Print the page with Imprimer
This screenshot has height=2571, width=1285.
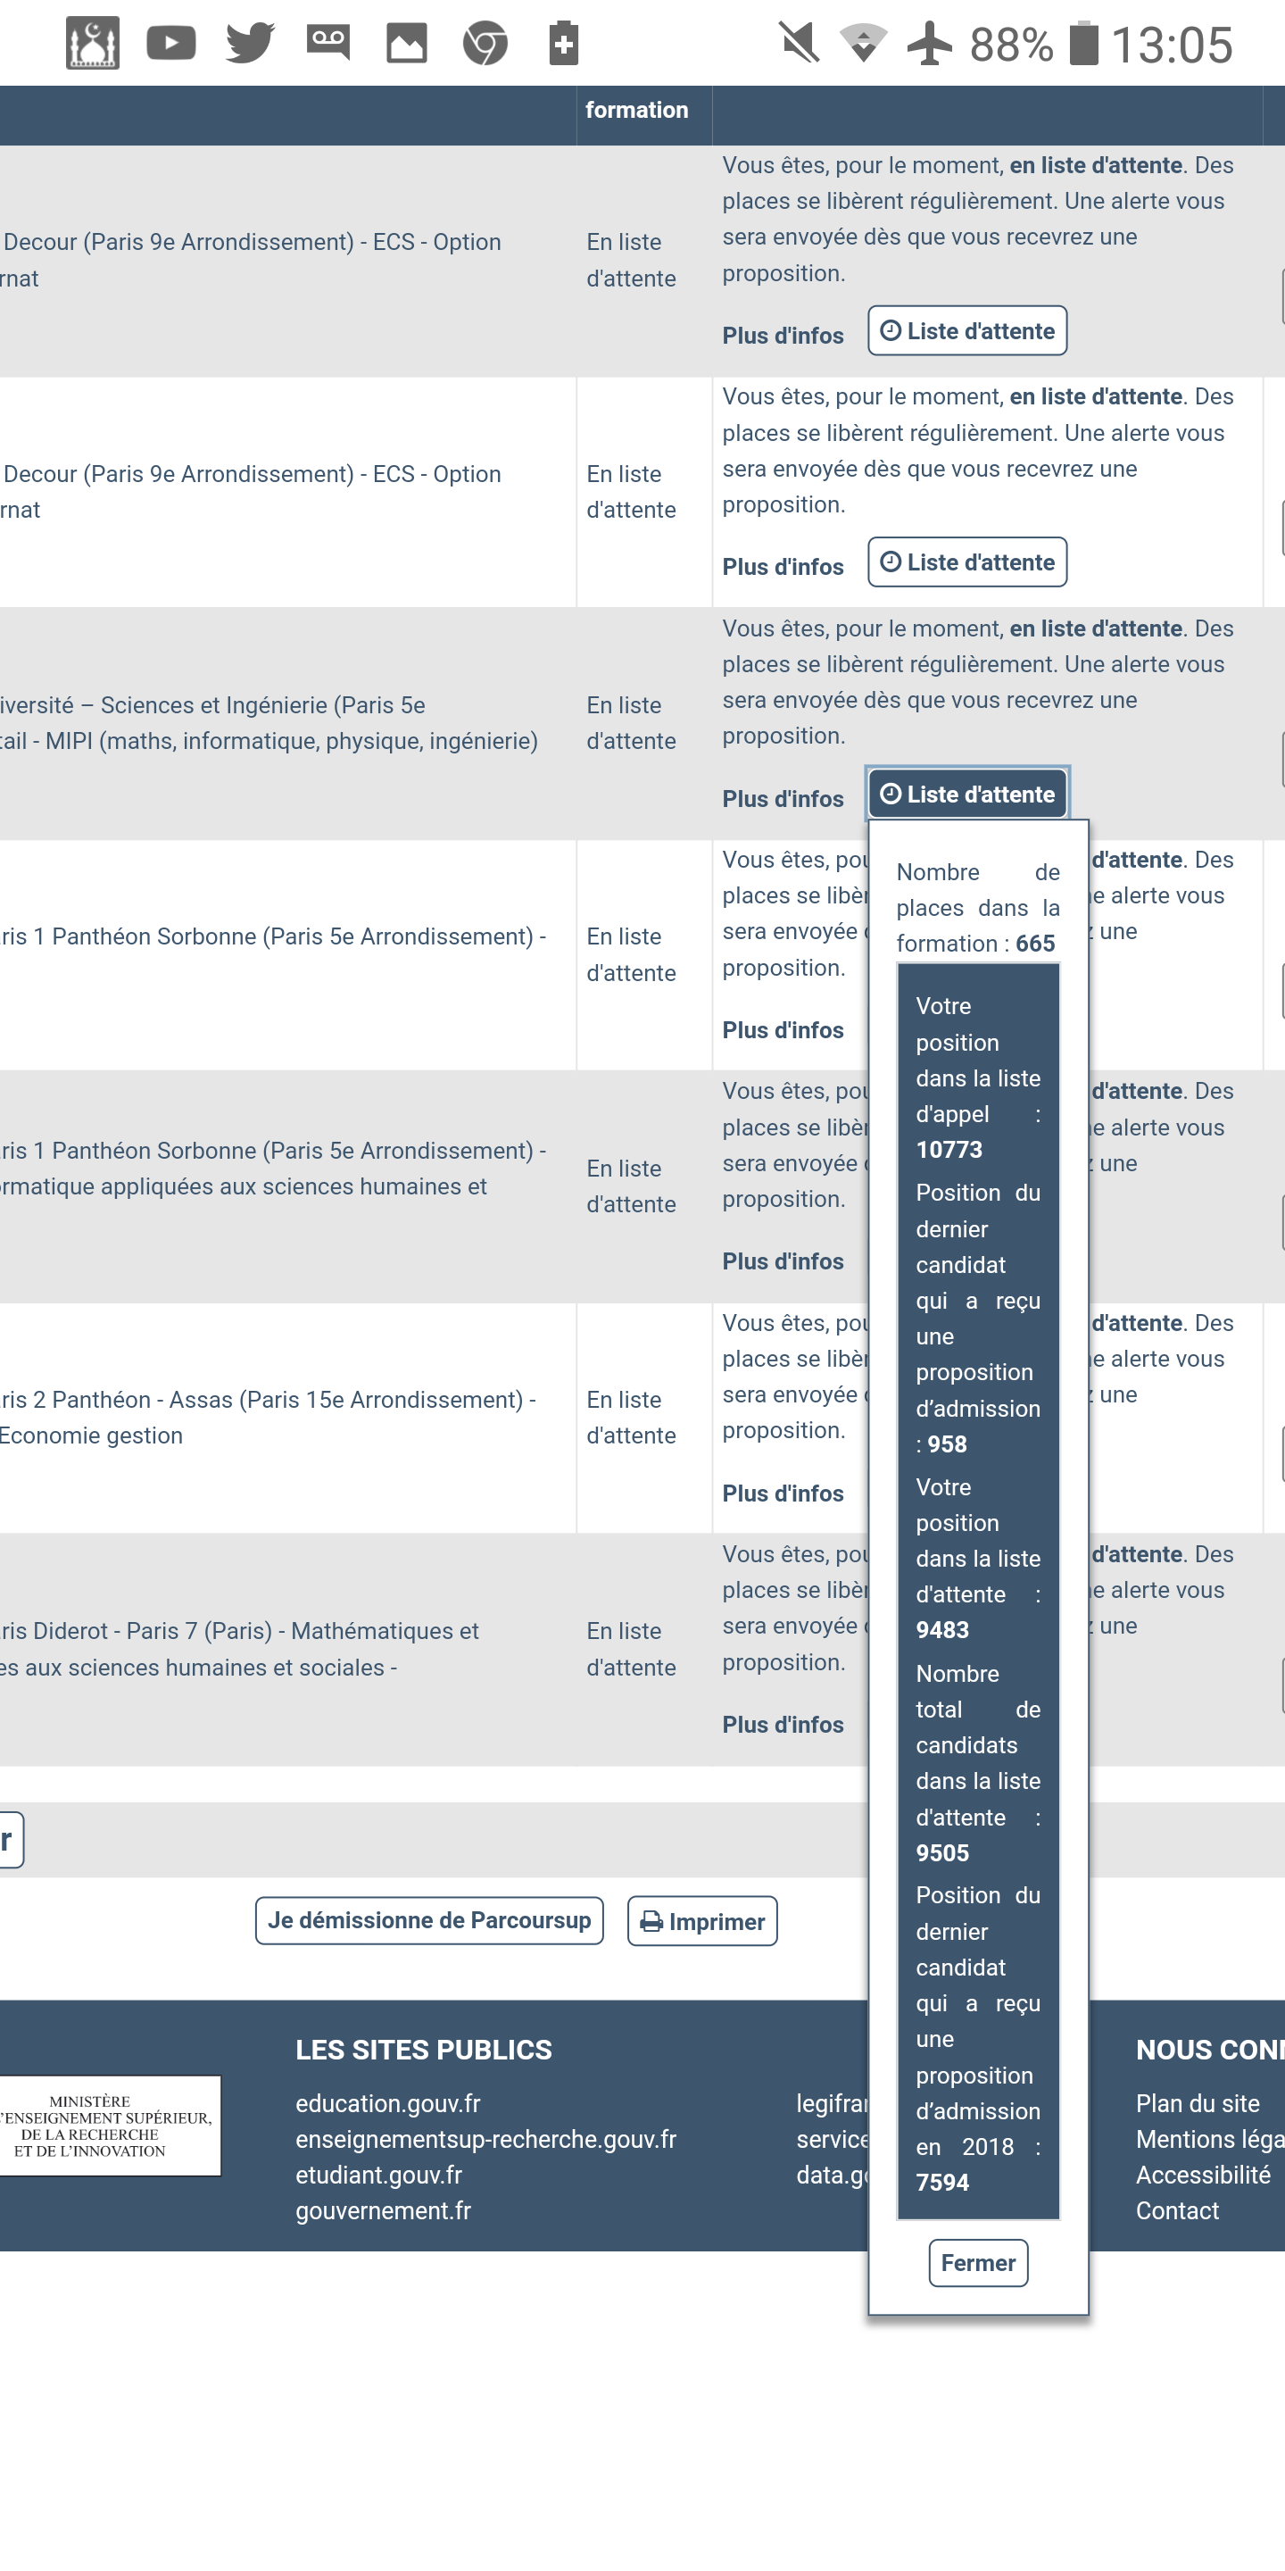tap(701, 1921)
